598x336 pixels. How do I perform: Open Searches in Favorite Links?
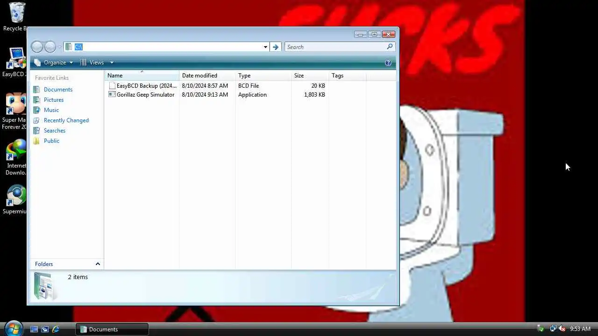[55, 130]
